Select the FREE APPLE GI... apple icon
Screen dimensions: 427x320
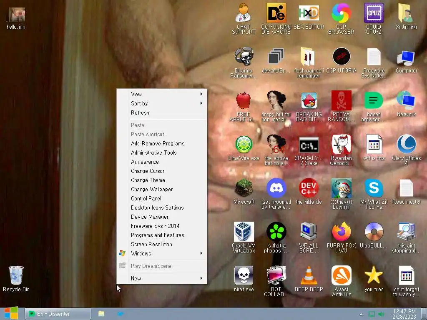pos(244,106)
